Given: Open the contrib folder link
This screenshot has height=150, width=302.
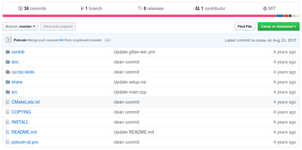Looking at the screenshot, I should [x=18, y=52].
